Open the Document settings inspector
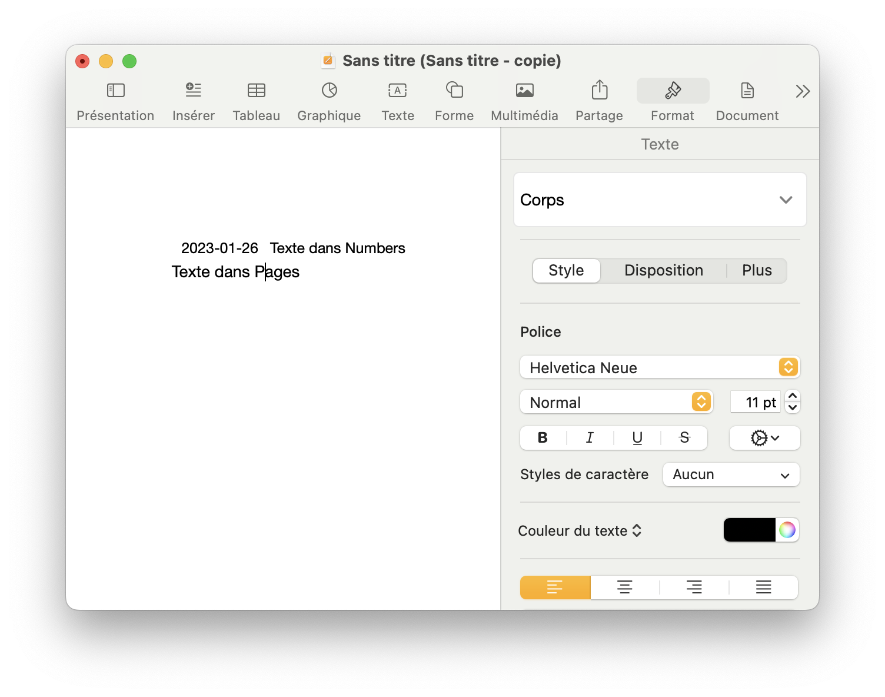The width and height of the screenshot is (885, 697). tap(747, 91)
